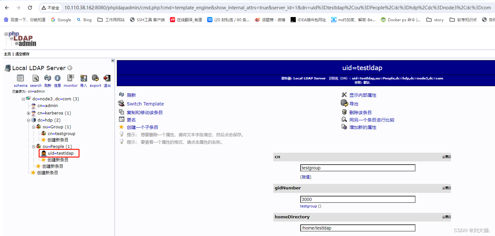Expand the cn=kerberos tree node

pyautogui.click(x=28, y=113)
